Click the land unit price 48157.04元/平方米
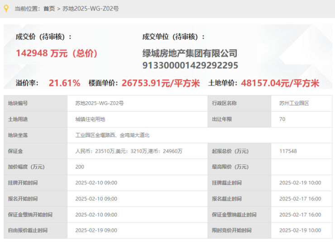 280,83
